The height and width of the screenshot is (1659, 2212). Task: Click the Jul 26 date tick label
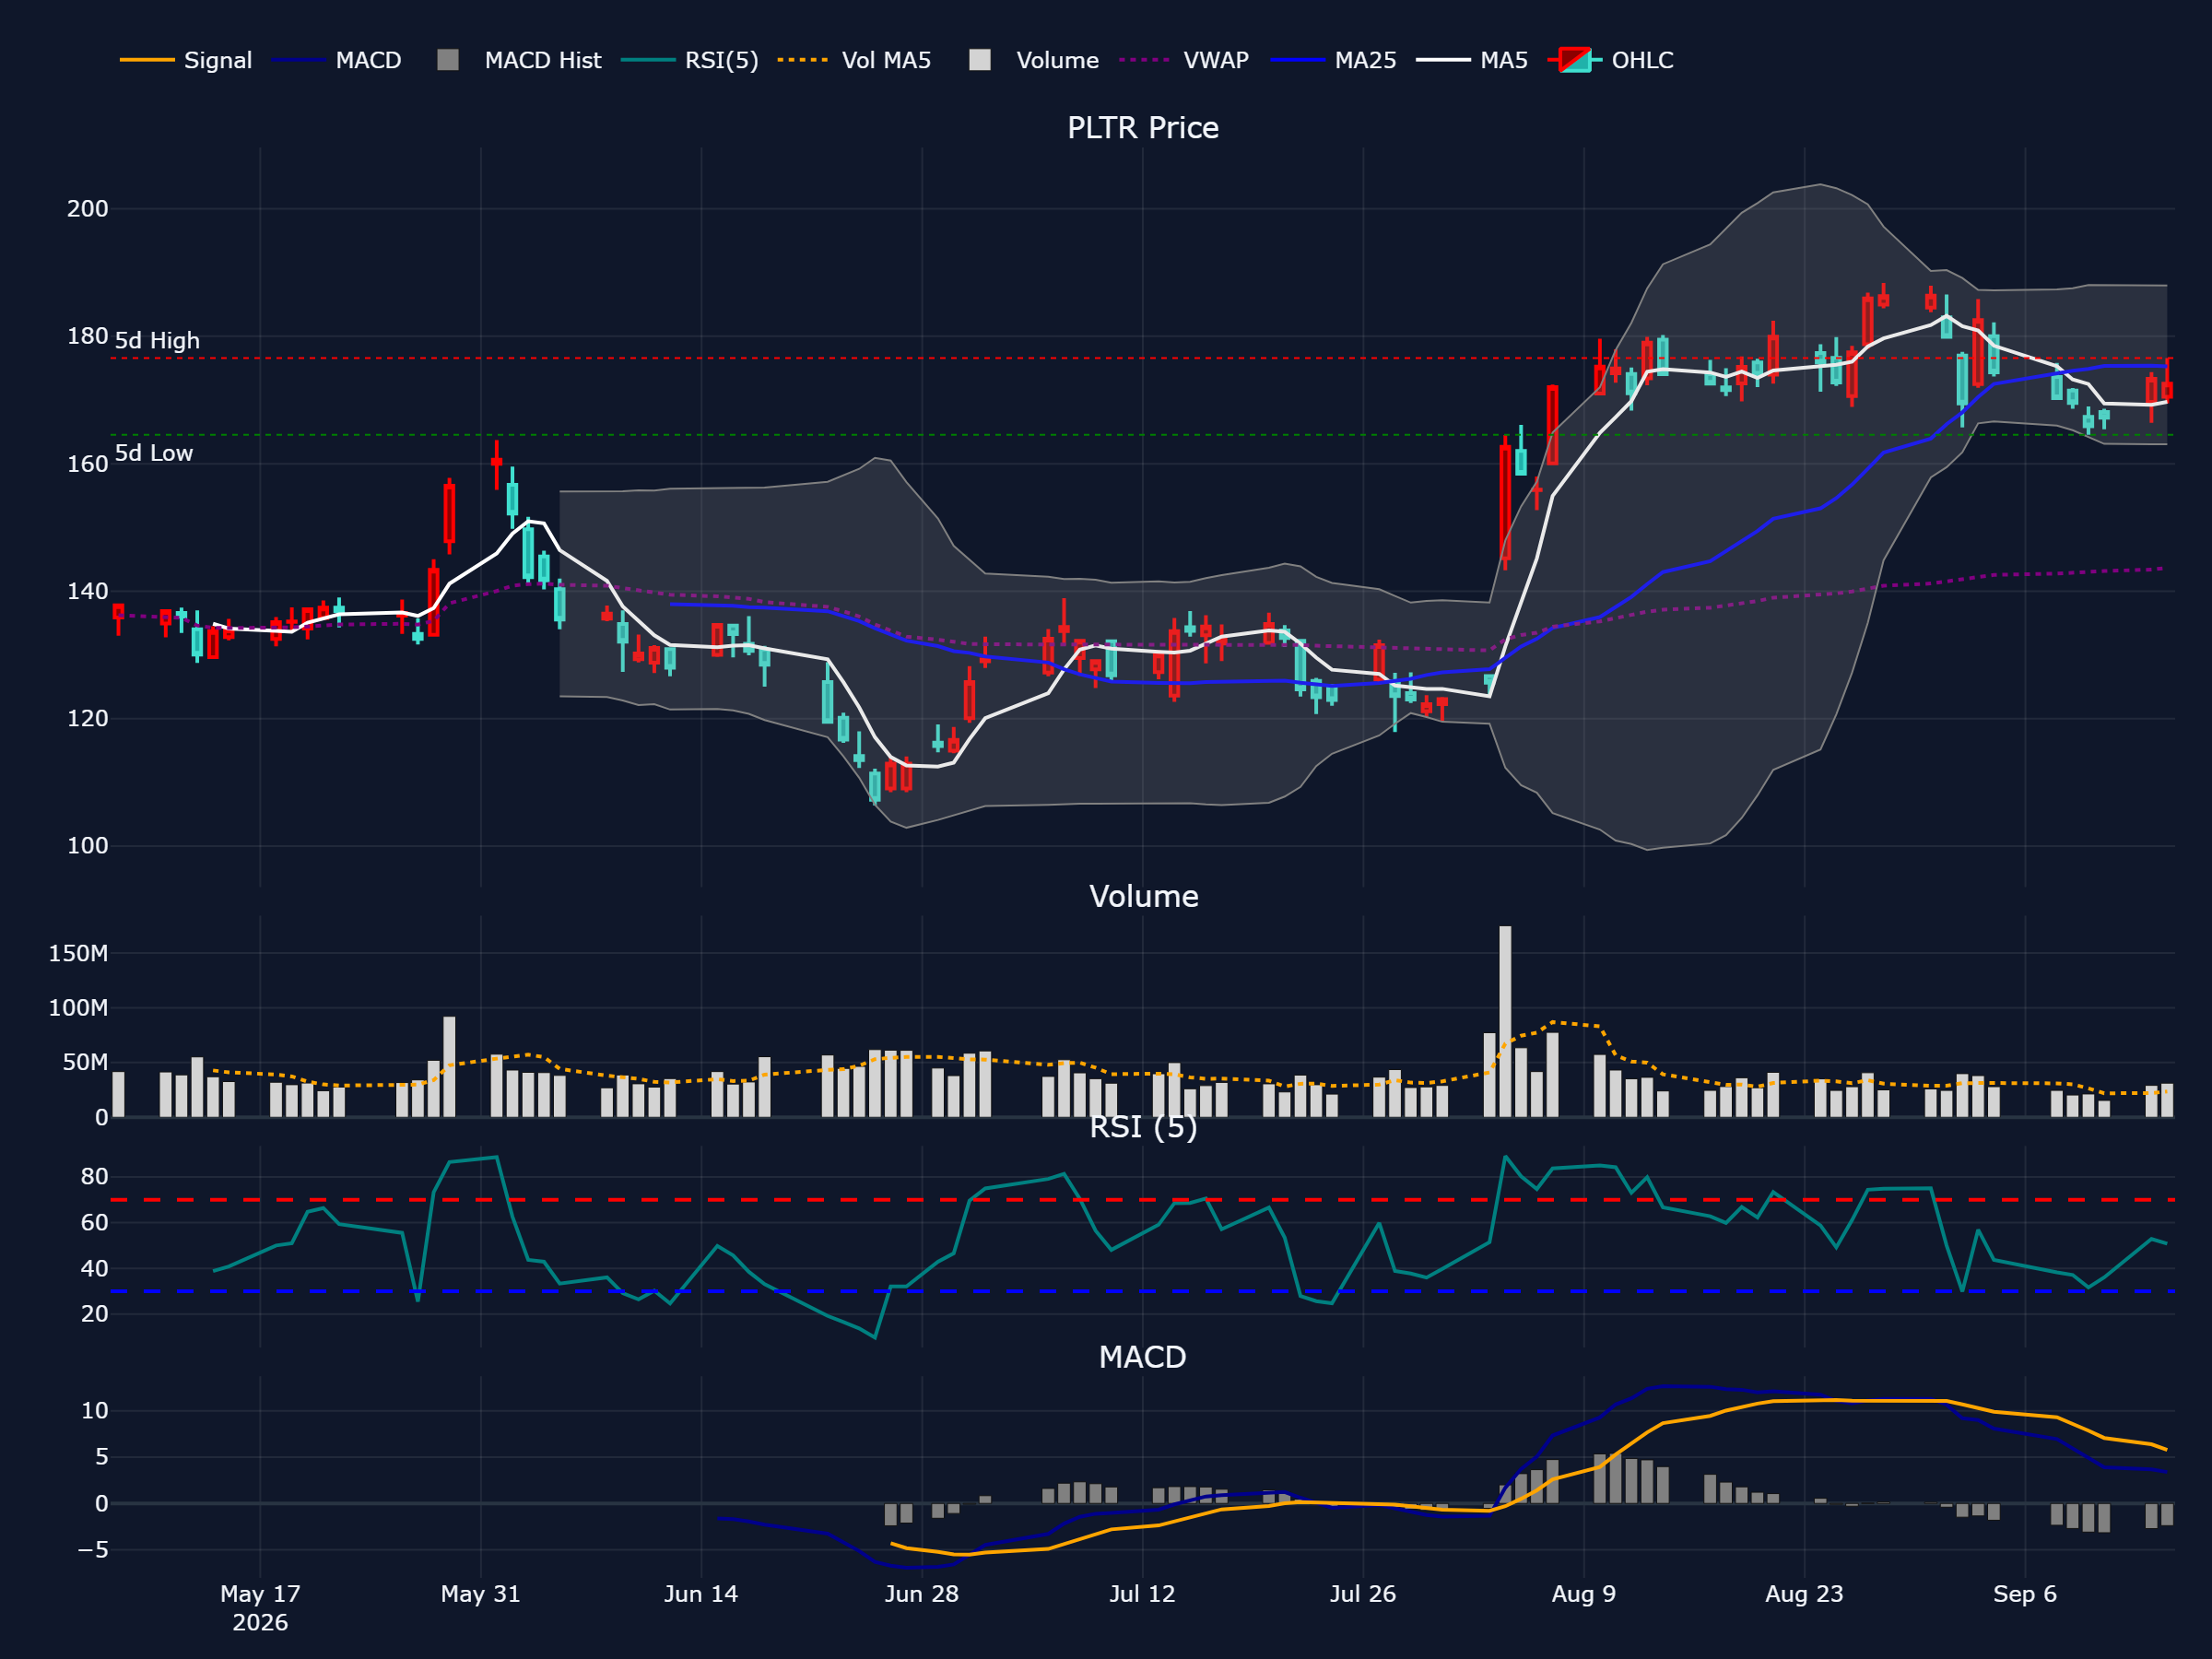click(x=1363, y=1594)
